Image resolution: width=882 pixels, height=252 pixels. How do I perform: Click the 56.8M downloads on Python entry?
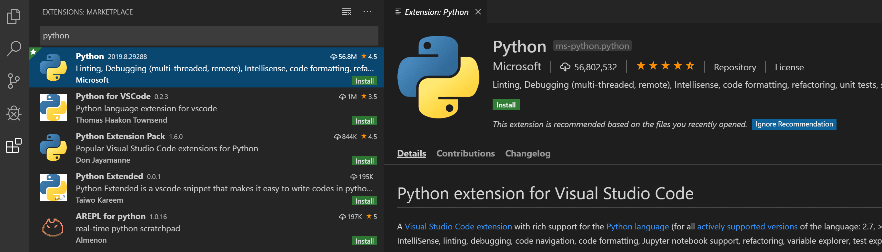point(344,56)
